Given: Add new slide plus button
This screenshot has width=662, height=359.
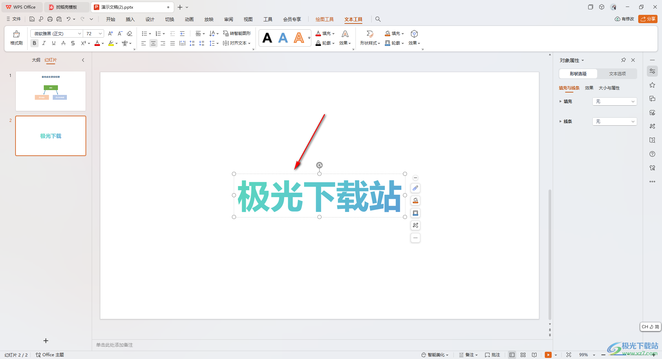Looking at the screenshot, I should (46, 341).
